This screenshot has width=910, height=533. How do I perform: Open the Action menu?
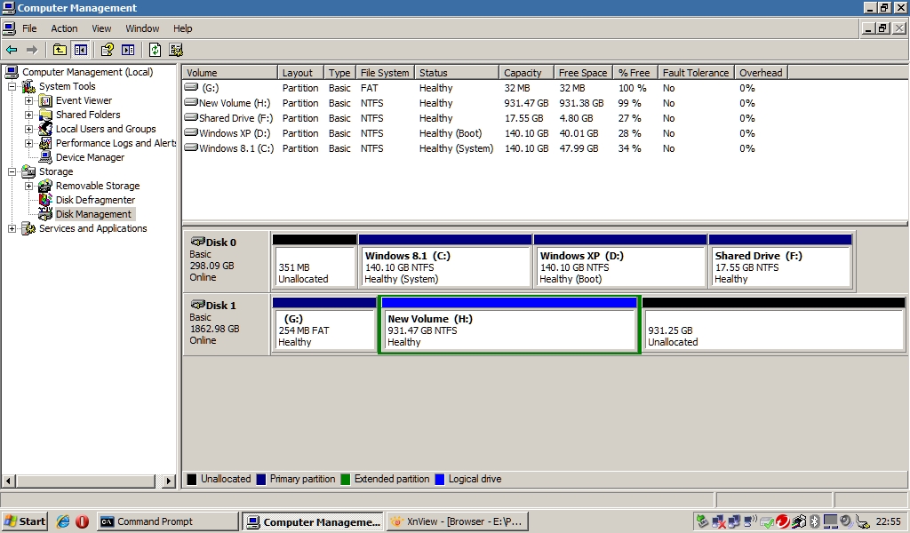coord(64,28)
